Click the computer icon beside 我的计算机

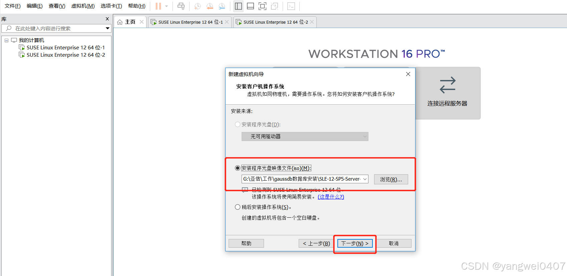[x=14, y=40]
